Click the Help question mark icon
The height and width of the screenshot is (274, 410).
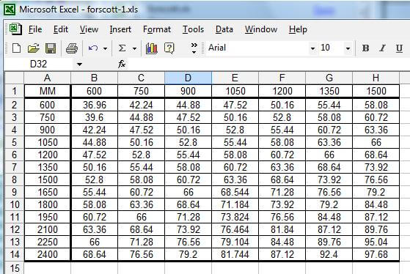click(169, 48)
